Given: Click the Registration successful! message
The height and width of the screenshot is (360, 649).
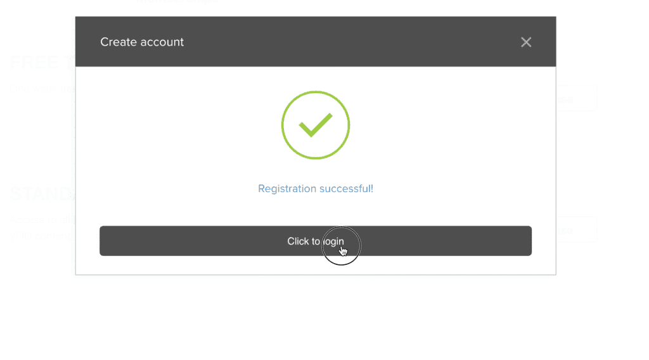Looking at the screenshot, I should coord(316,189).
